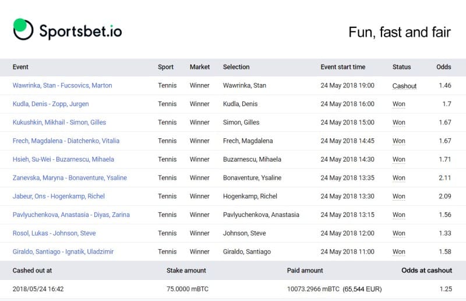This screenshot has width=466, height=301.
Task: Click the Won status in Johnson, Steve row
Action: click(x=399, y=233)
